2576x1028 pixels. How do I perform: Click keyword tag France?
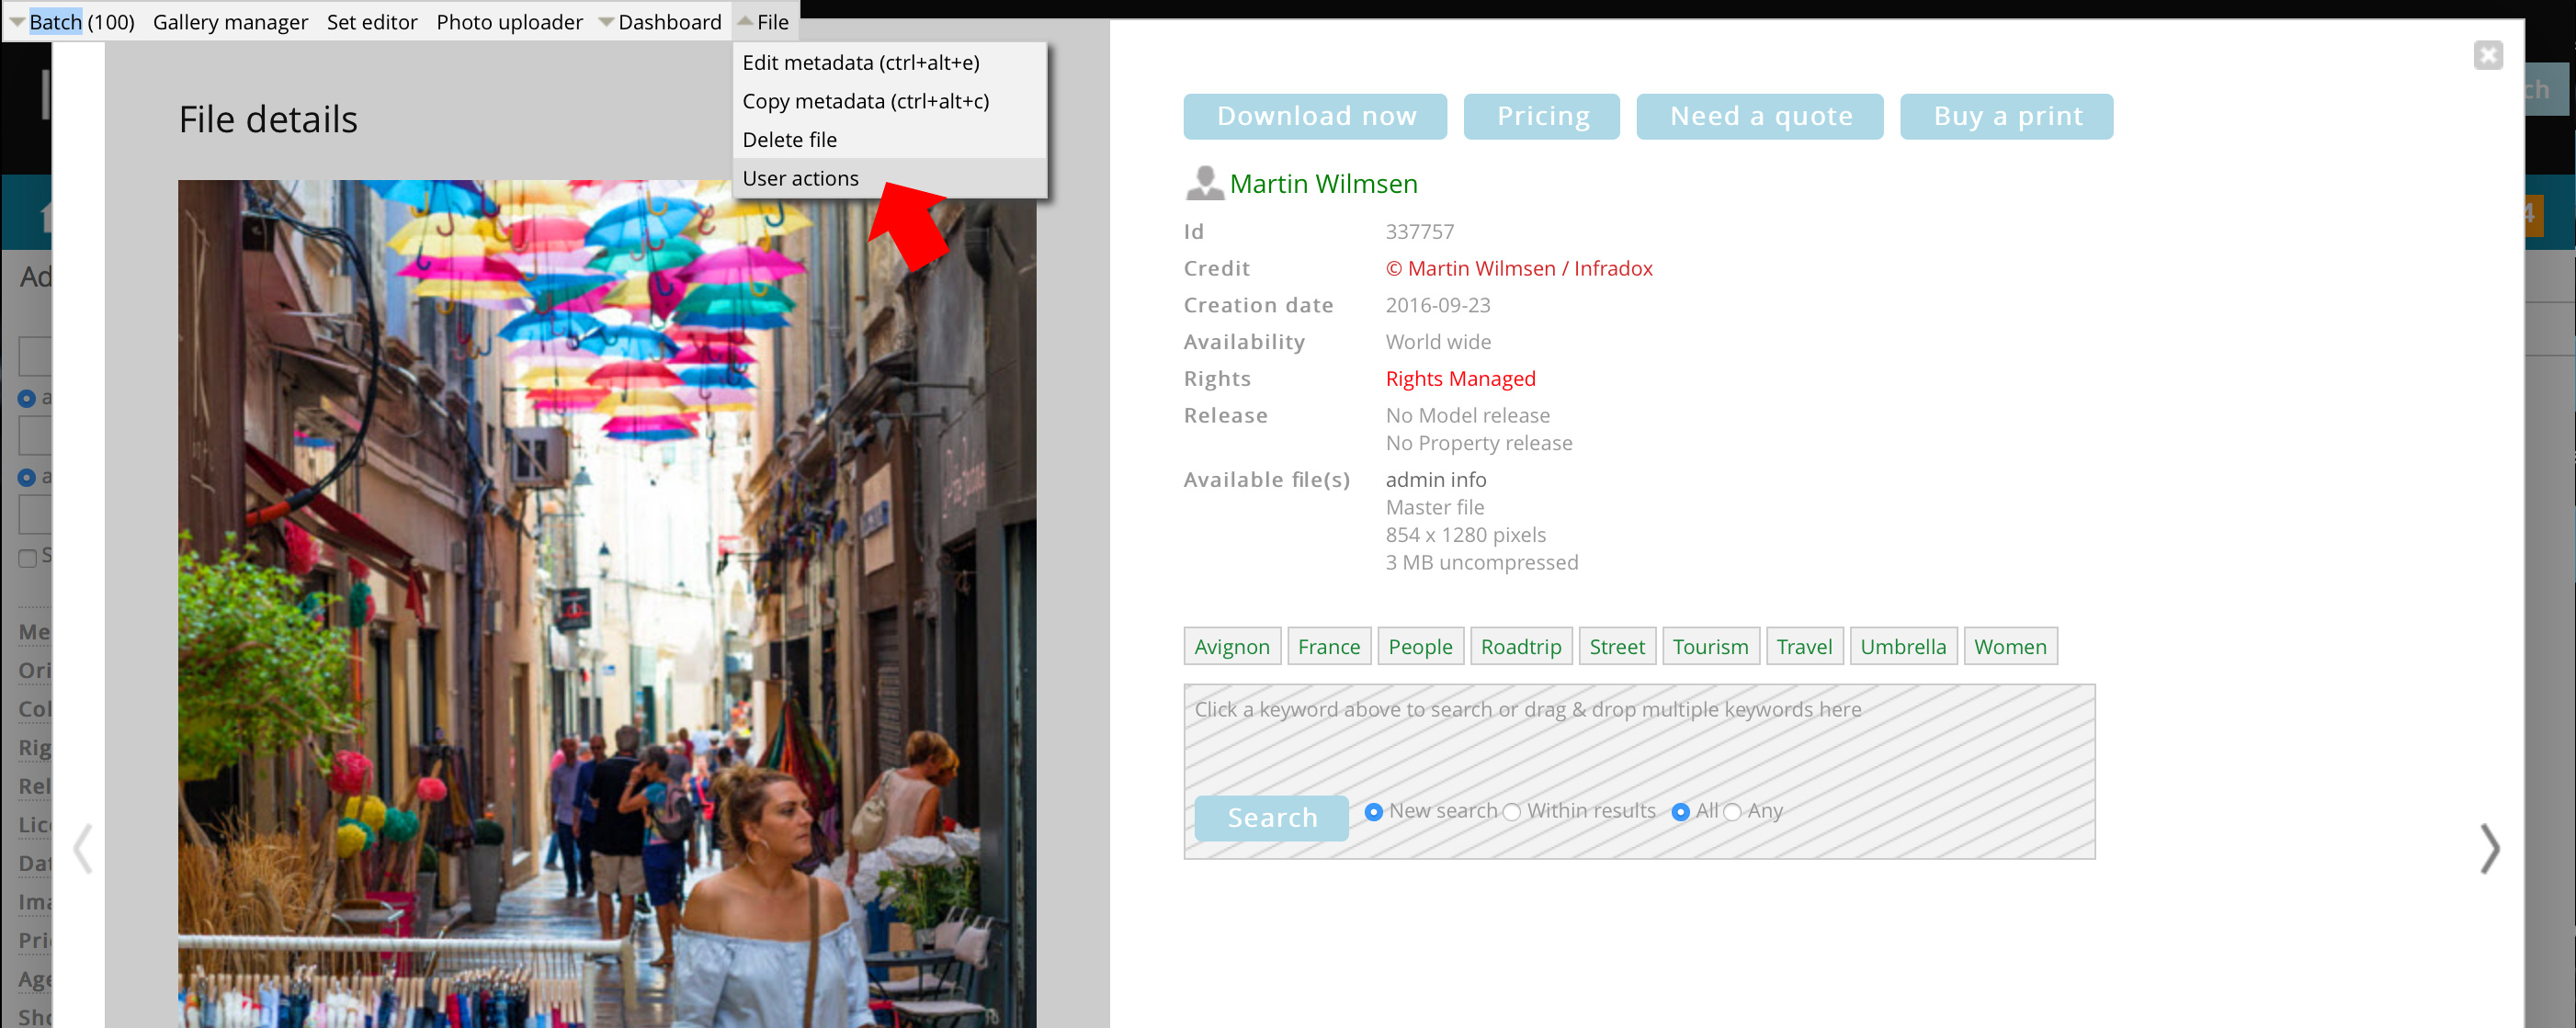click(1329, 646)
